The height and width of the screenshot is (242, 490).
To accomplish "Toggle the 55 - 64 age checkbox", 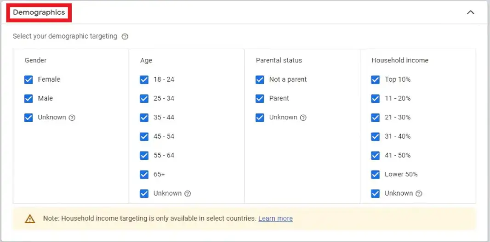I will click(x=144, y=156).
